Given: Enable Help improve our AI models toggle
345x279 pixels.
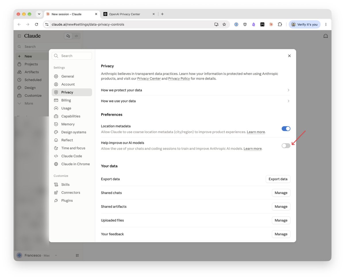Looking at the screenshot, I should point(286,146).
